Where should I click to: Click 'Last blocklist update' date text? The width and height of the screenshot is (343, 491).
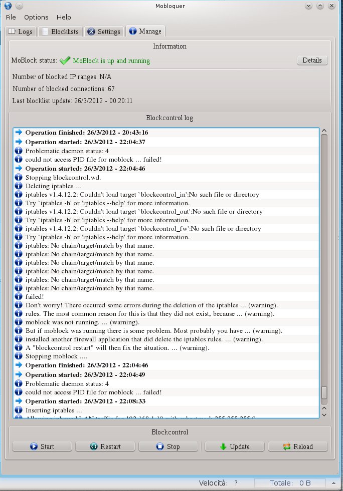[72, 101]
